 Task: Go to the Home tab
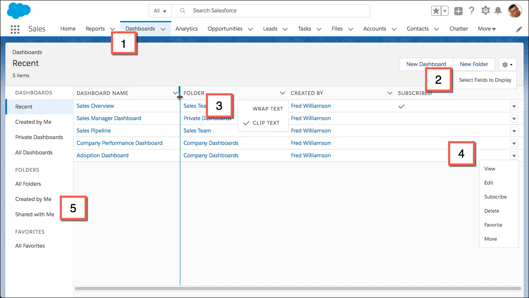point(68,29)
